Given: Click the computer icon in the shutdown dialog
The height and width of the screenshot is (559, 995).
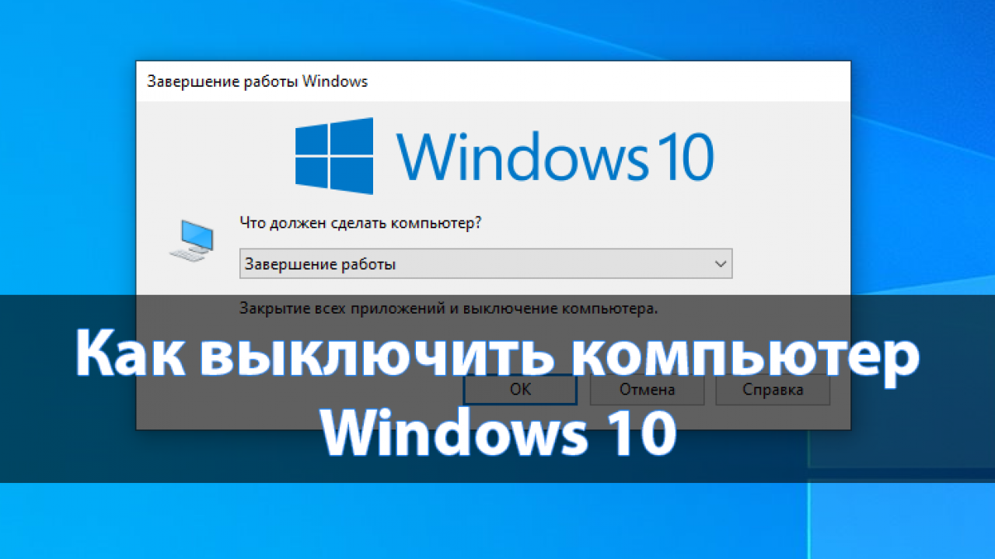Looking at the screenshot, I should pyautogui.click(x=191, y=240).
